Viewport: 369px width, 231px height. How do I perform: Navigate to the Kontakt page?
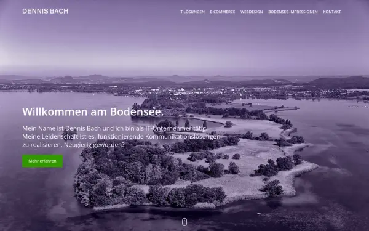click(332, 12)
